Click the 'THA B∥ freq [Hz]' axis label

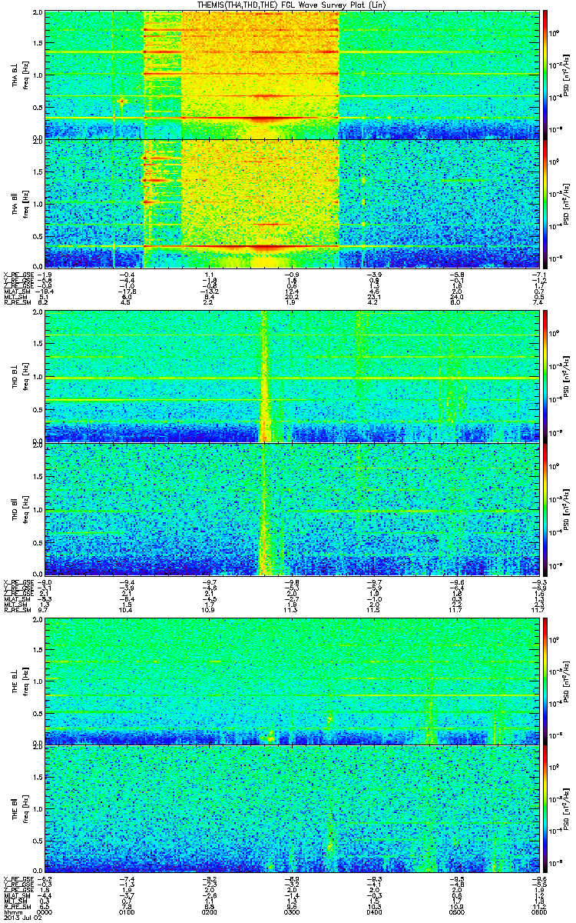(20, 203)
